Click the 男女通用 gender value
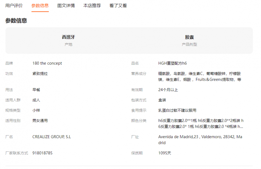This screenshot has height=169, width=261. click(40, 121)
